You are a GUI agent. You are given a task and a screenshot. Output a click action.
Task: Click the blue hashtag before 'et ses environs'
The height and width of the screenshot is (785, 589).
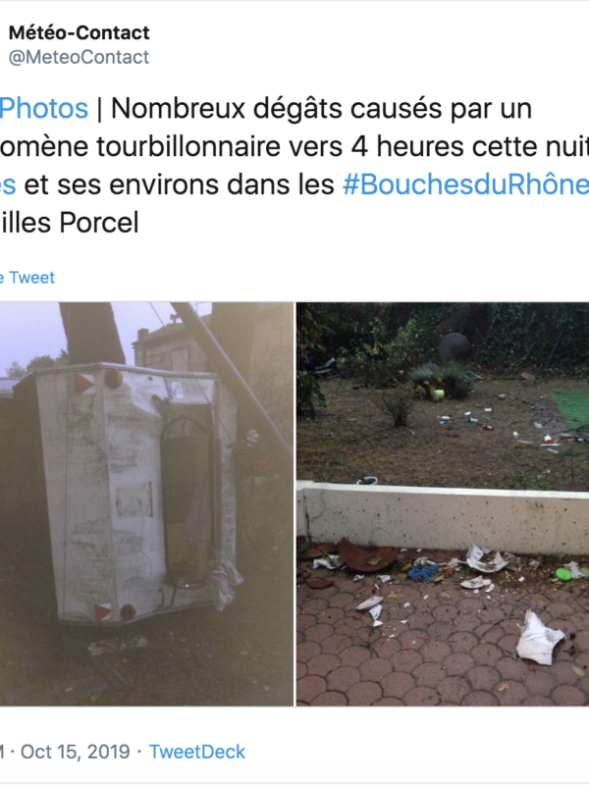(8, 184)
